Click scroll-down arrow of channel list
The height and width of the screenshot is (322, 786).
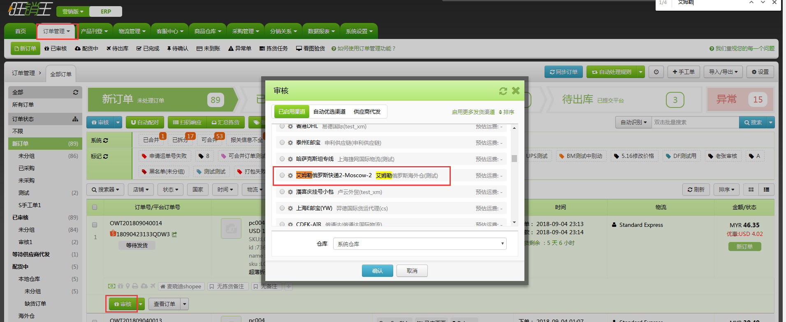(x=514, y=222)
